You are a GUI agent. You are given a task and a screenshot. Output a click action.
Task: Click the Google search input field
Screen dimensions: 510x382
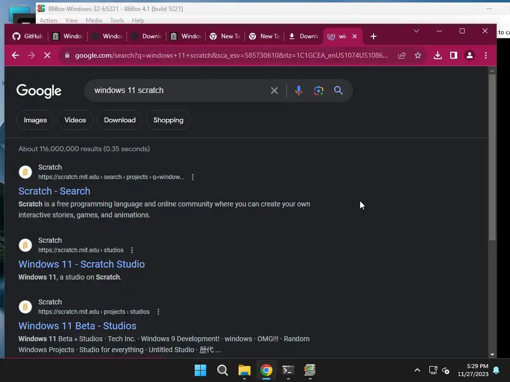coord(179,91)
